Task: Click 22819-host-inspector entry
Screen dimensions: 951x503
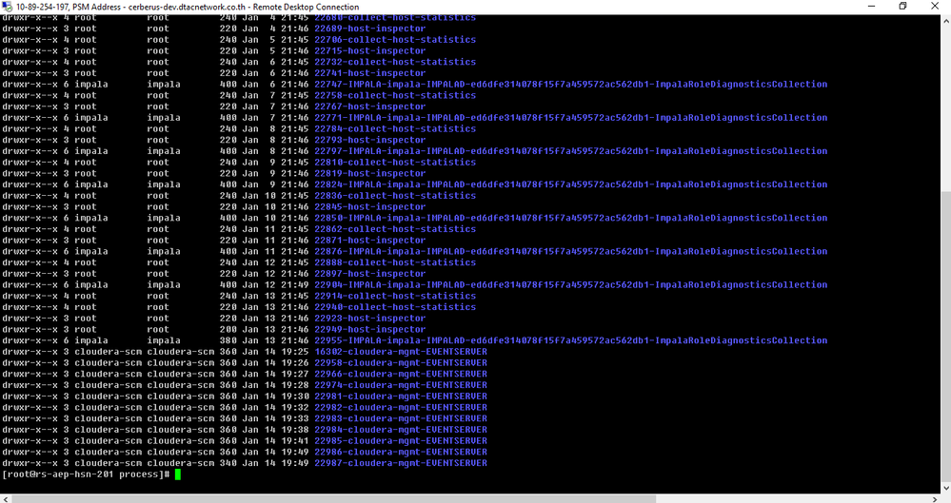Action: pos(370,173)
